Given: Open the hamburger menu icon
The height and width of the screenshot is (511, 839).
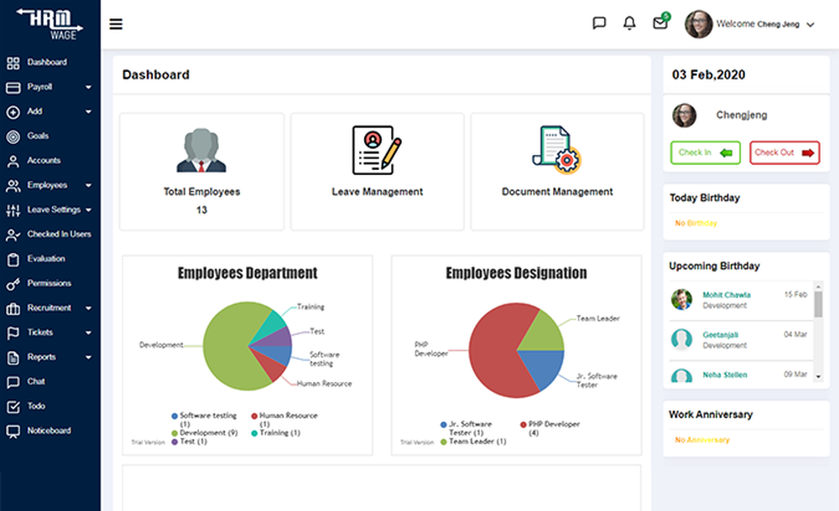Looking at the screenshot, I should (x=116, y=24).
